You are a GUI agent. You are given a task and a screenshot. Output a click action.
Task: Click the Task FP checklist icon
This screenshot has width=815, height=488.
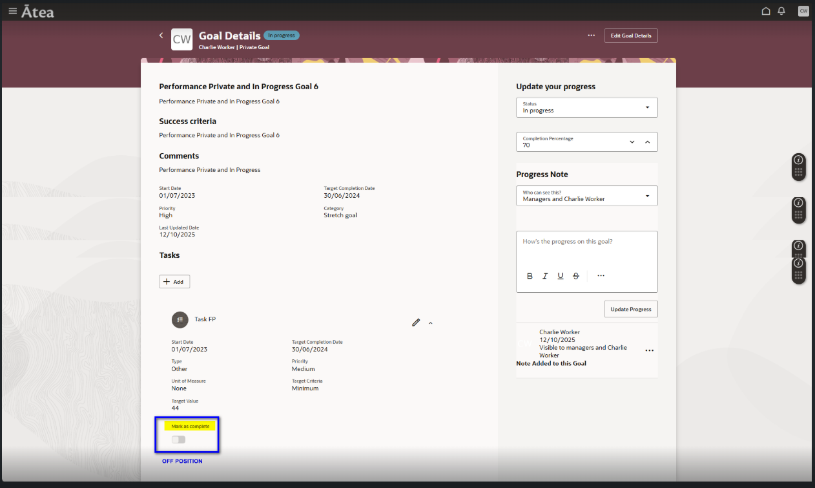[180, 319]
